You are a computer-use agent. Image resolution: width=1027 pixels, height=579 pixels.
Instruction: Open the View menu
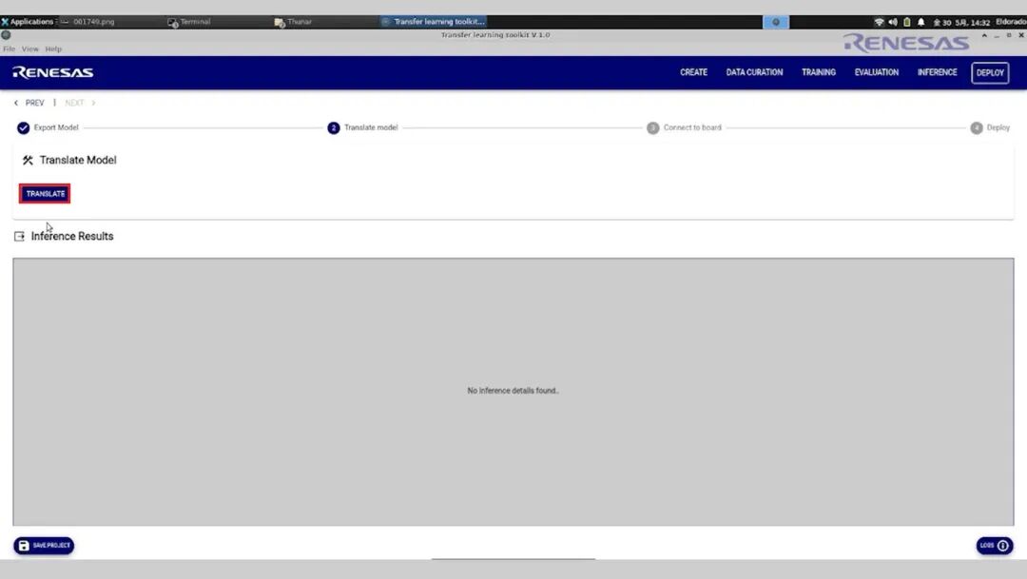pyautogui.click(x=30, y=49)
